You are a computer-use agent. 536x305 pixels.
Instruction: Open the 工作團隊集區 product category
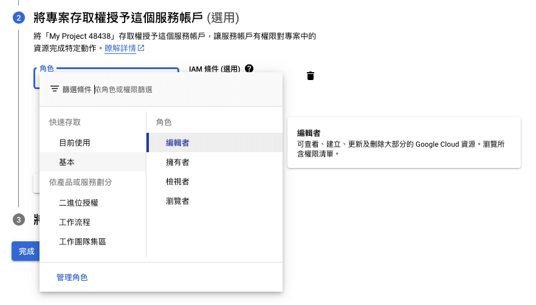(82, 241)
